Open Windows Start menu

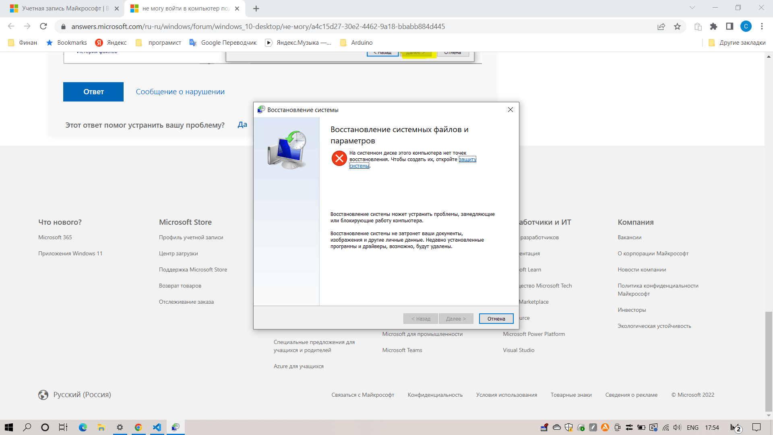[9, 427]
